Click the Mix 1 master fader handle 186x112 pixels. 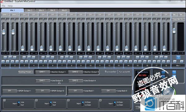[174, 31]
